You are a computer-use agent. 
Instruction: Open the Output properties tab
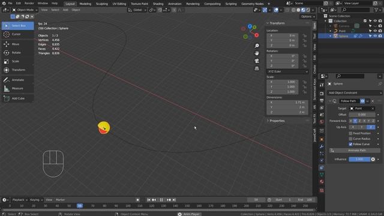point(322,101)
